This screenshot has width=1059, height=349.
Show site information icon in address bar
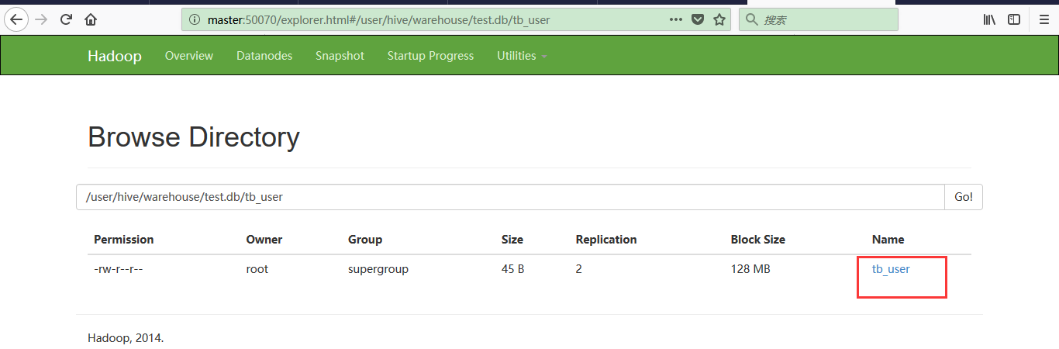194,19
